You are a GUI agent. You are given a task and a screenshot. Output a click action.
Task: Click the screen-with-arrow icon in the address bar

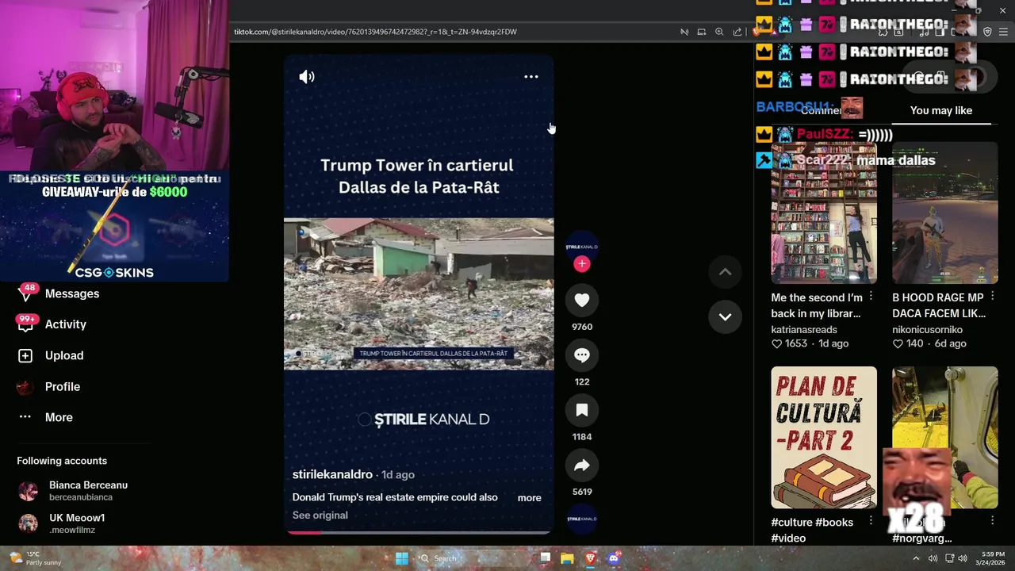[x=702, y=32]
